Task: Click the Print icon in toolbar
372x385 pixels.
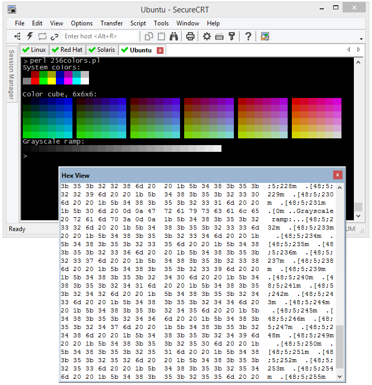Action: point(190,36)
